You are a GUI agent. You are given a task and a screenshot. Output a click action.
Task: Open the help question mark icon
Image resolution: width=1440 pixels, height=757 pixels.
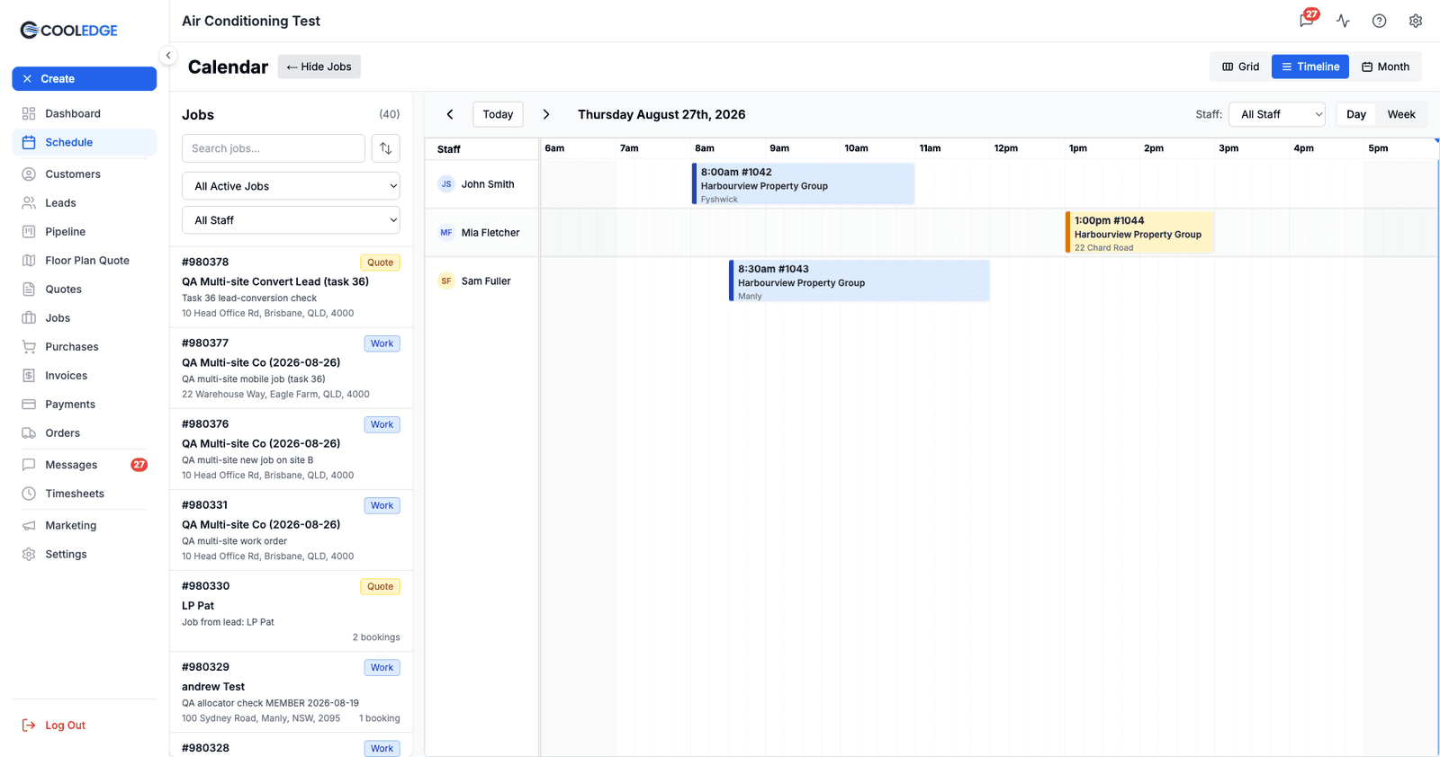(1379, 21)
